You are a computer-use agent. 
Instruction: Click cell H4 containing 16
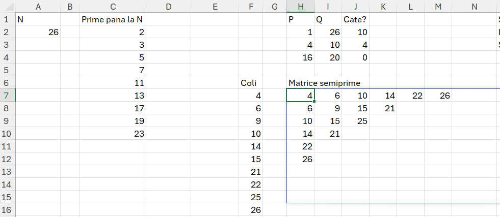[300, 57]
